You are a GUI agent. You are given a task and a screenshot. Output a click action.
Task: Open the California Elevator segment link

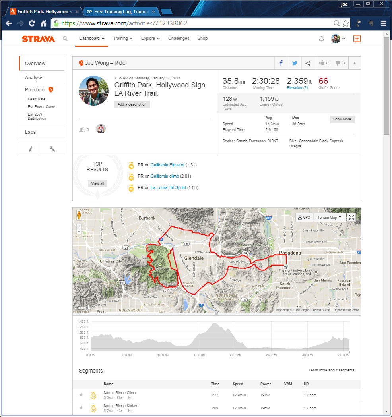coord(167,165)
